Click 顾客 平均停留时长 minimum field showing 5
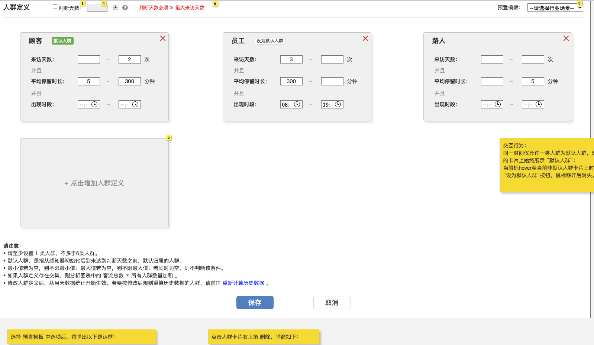 [x=89, y=81]
